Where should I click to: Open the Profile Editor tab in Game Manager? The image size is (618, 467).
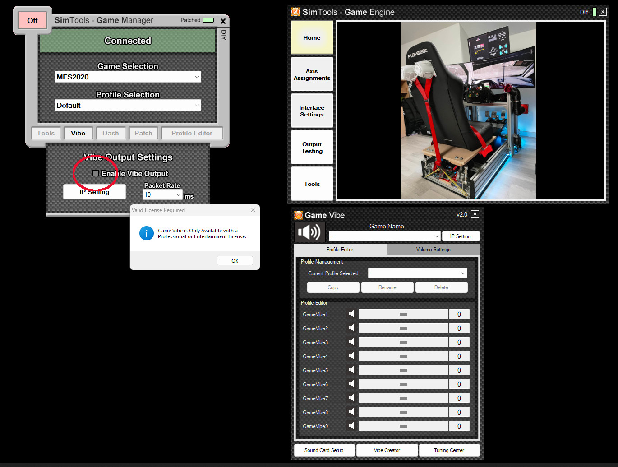click(192, 133)
